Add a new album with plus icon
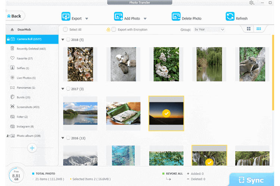This screenshot has height=186, width=280. click(32, 148)
